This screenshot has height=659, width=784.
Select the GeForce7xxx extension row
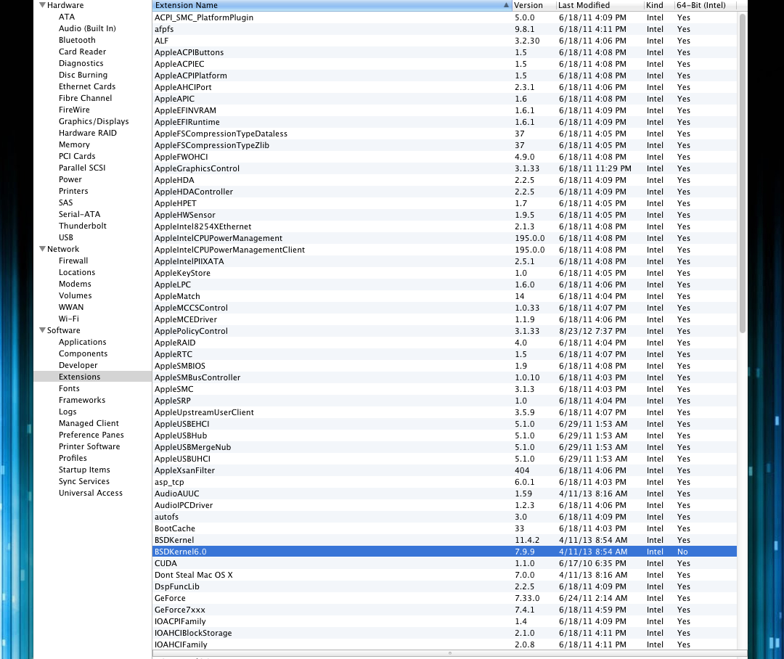point(444,610)
